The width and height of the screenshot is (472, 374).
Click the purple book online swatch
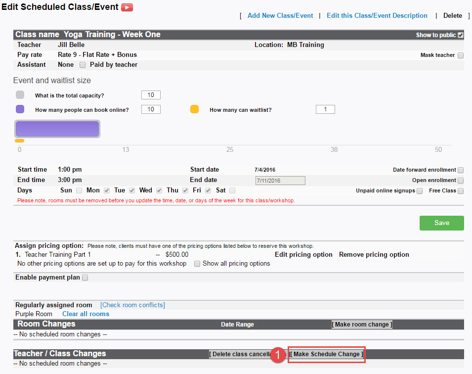point(20,109)
